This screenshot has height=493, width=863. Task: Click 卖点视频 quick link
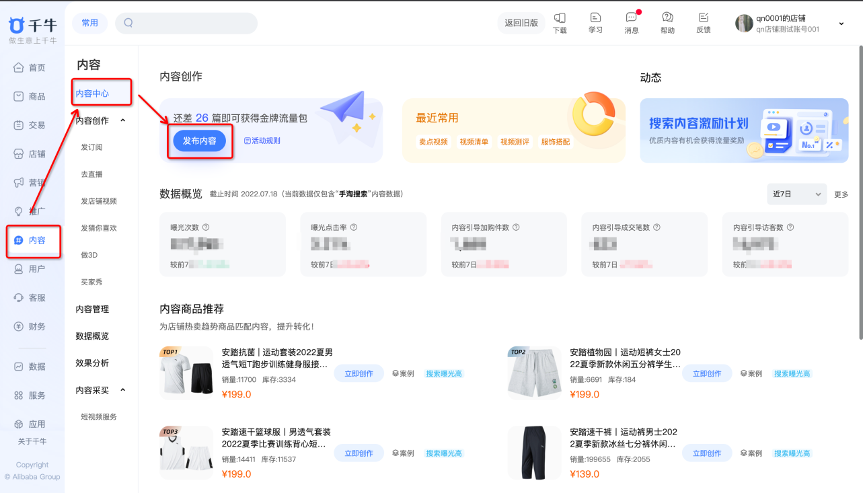pyautogui.click(x=433, y=142)
